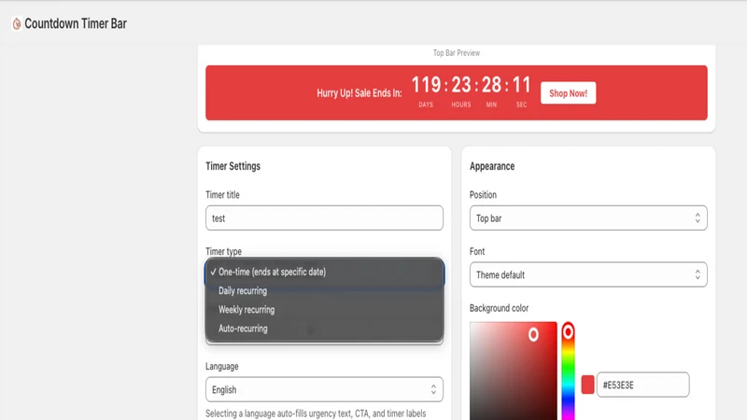The image size is (747, 420).
Task: Click the Countdown Timer Bar app icon
Action: pyautogui.click(x=17, y=23)
